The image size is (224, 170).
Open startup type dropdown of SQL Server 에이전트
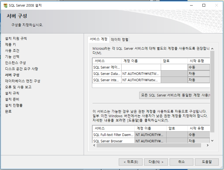(199, 67)
